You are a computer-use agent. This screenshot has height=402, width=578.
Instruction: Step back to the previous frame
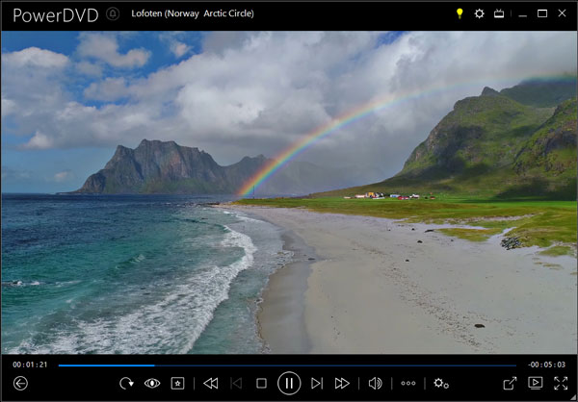tap(236, 383)
